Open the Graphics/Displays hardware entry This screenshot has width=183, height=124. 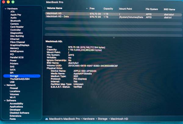[20, 45]
